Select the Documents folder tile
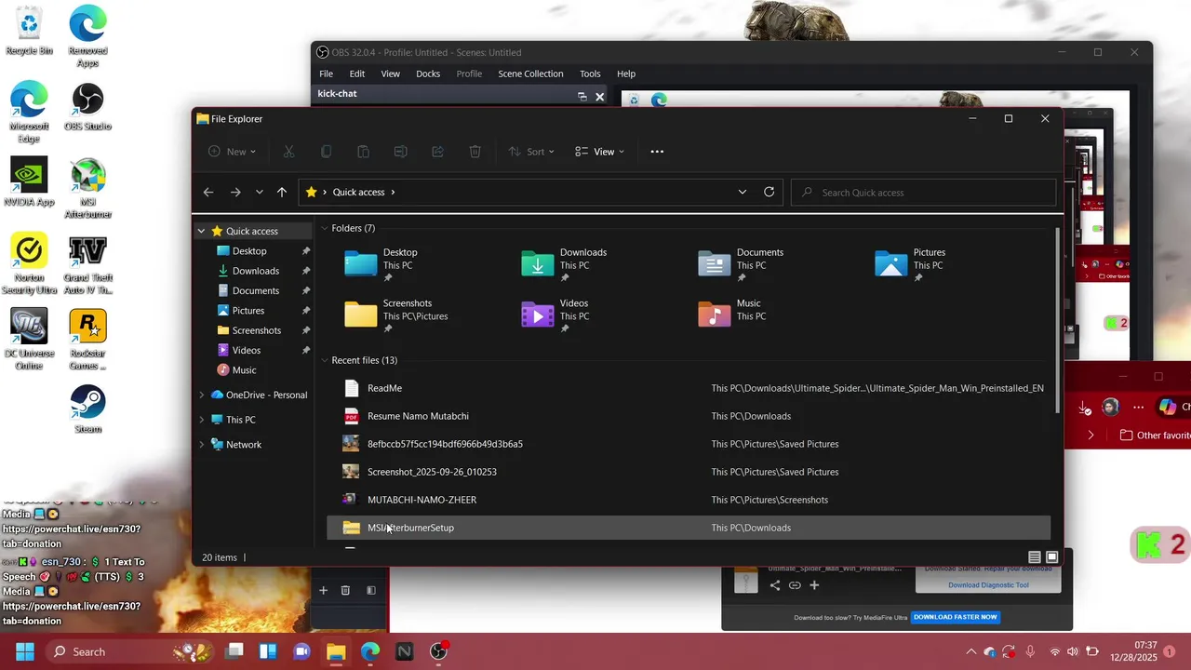1191x670 pixels. 742,264
